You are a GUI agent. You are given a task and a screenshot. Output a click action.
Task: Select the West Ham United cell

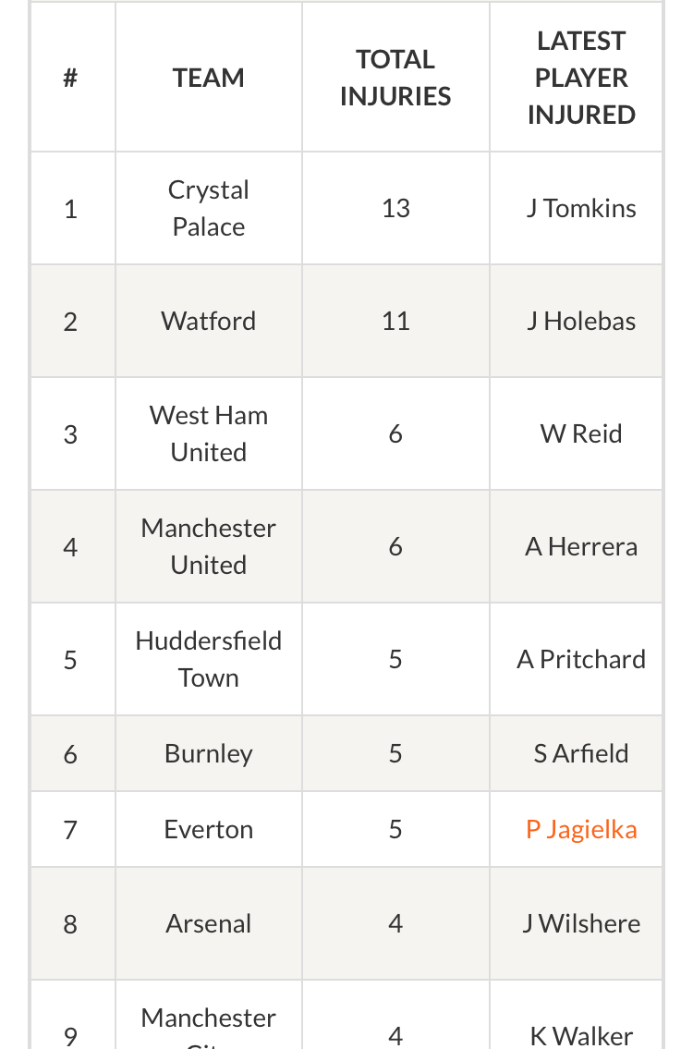209,433
